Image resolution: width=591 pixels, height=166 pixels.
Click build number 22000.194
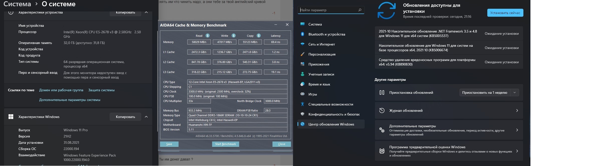[x=71, y=149]
